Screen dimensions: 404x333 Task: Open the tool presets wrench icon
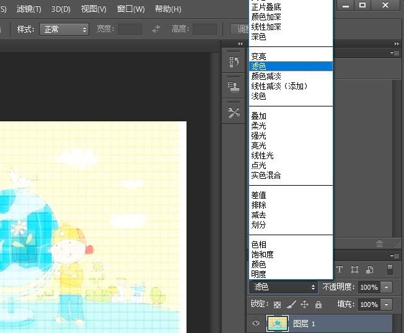point(234,112)
